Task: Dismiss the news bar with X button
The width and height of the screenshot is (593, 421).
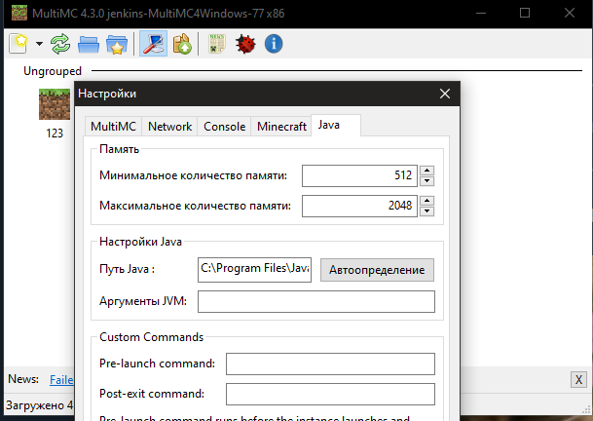Action: [x=578, y=380]
